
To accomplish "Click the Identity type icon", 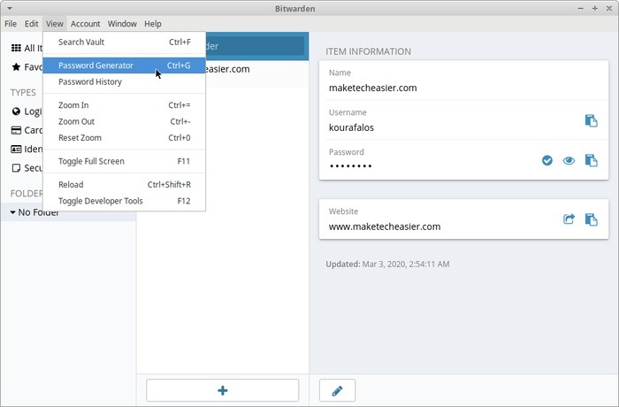I will tap(16, 149).
